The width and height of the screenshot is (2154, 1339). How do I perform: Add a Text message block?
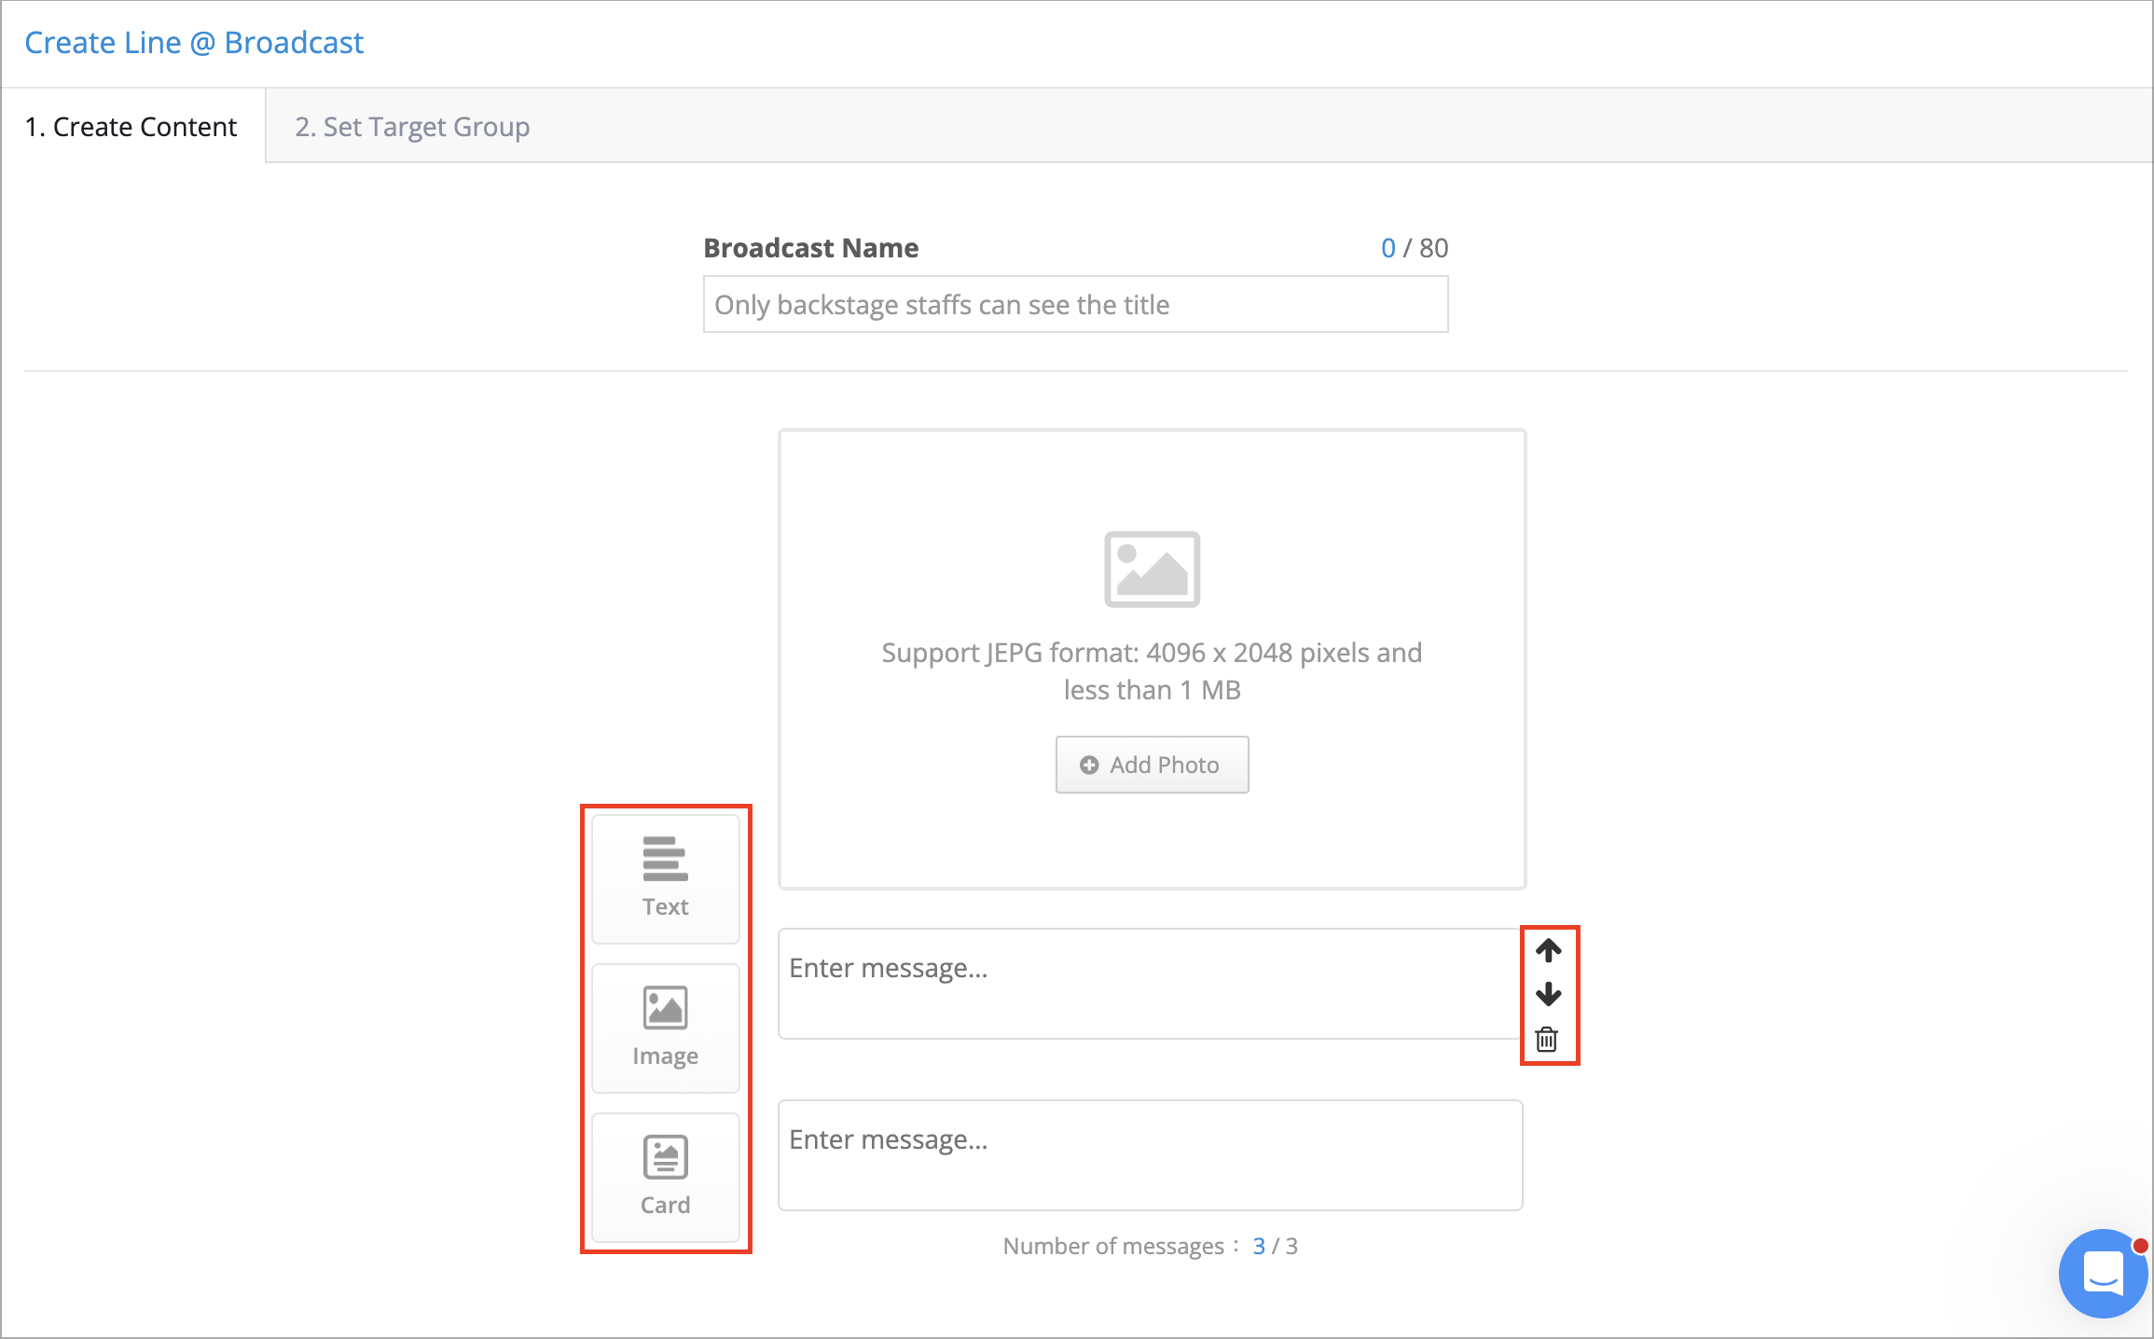[666, 878]
